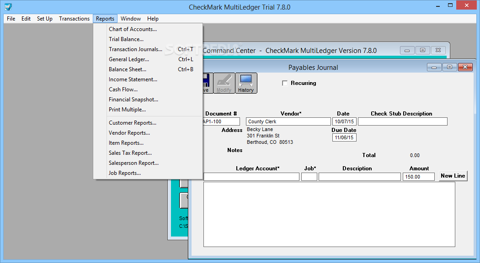Click the empty line items list area

click(329, 215)
